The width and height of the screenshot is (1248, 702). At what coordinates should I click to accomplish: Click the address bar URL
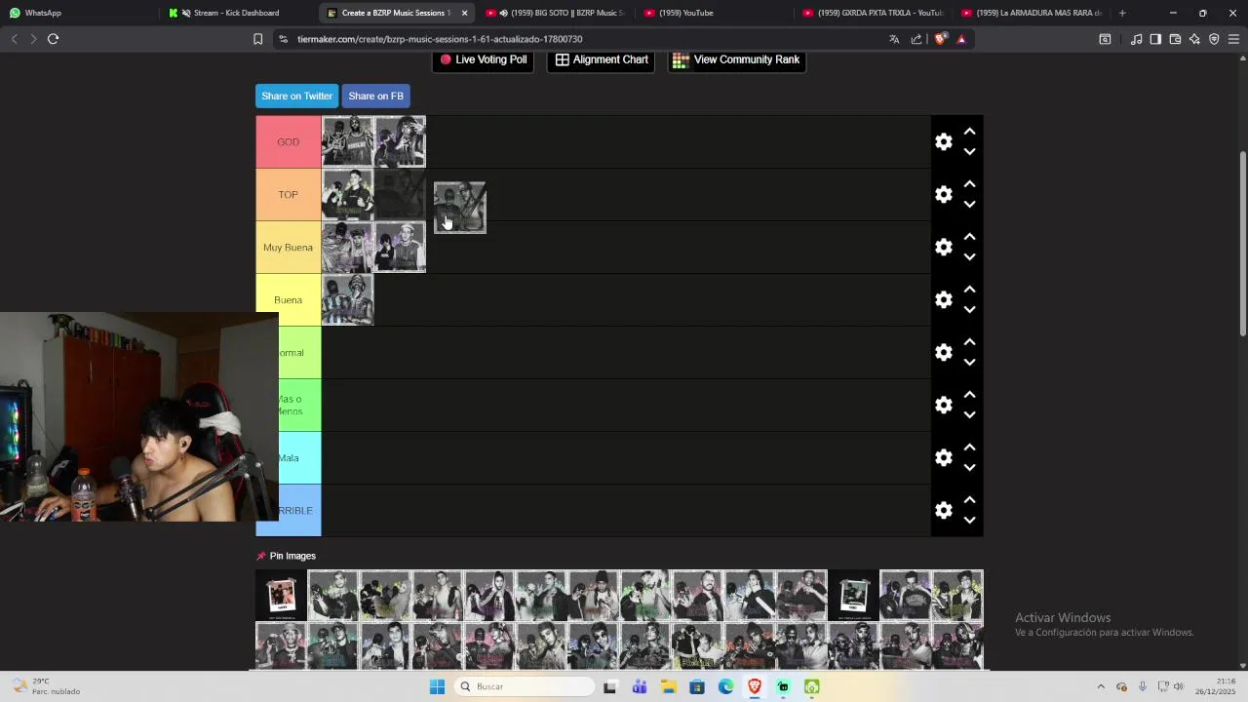pyautogui.click(x=440, y=39)
